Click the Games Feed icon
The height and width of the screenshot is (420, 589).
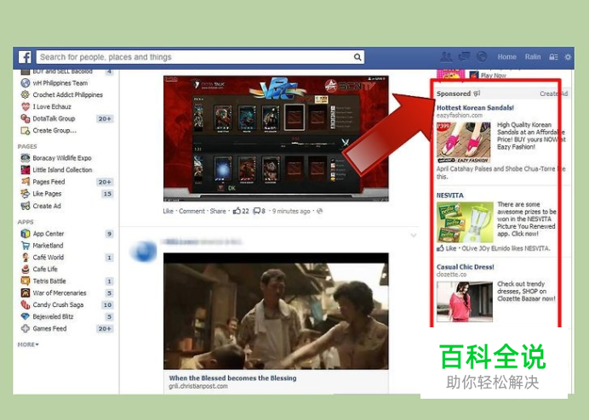click(26, 328)
